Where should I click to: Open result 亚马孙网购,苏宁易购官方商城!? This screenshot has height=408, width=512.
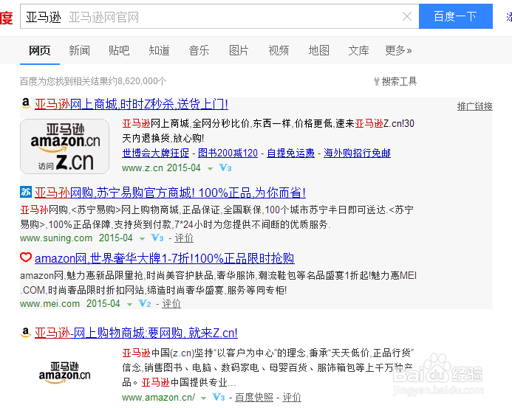[170, 193]
